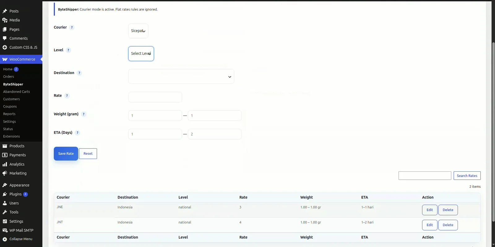Viewport: 495px width, 247px height.
Task: Click the Products icon in sidebar
Action: click(5, 146)
